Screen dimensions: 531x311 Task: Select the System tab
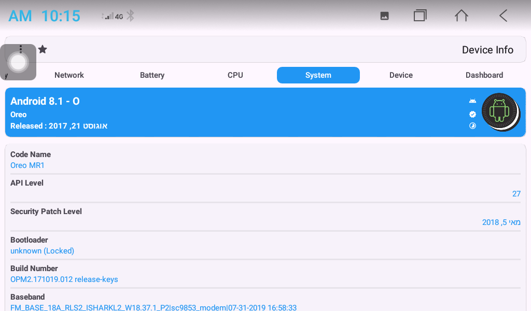[318, 75]
